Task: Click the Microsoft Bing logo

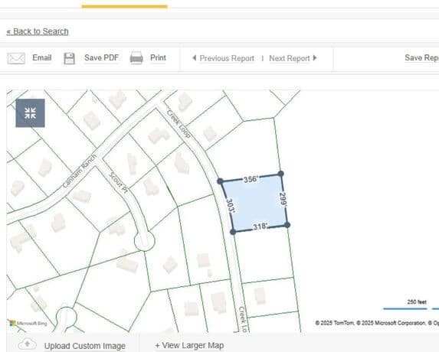Action: (28, 323)
